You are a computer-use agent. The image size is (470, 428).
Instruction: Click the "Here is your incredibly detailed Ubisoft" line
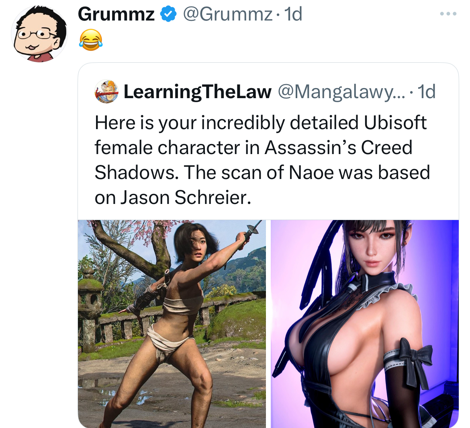point(260,123)
